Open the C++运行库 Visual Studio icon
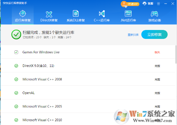This screenshot has width=177, height=125. pos(102,14)
